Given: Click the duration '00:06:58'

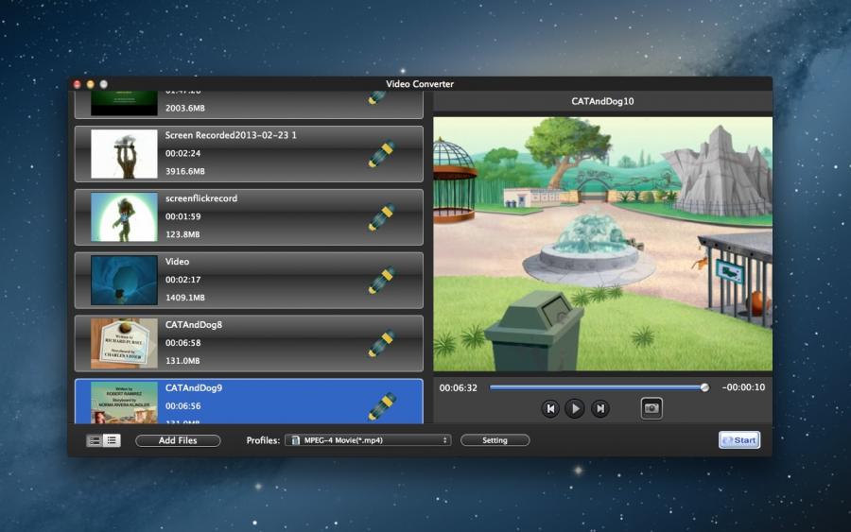Looking at the screenshot, I should [182, 343].
